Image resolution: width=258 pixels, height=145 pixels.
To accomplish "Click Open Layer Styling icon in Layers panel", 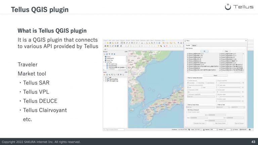I will coord(104,75).
